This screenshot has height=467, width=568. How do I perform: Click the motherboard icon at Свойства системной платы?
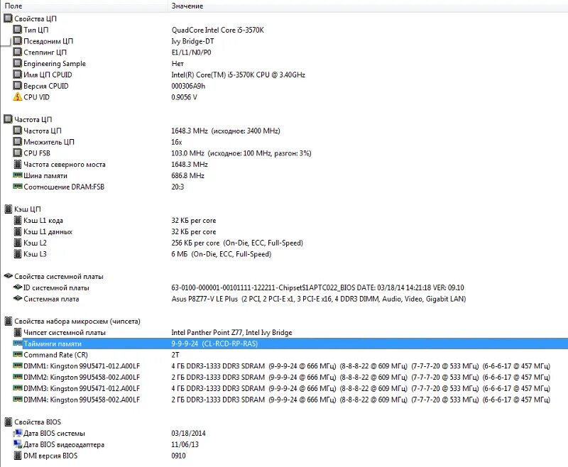coord(8,276)
